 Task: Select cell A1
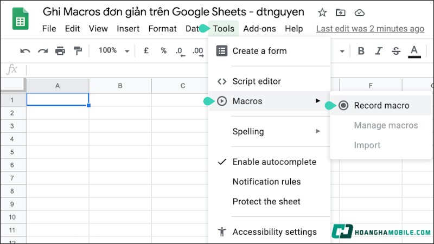(58, 100)
